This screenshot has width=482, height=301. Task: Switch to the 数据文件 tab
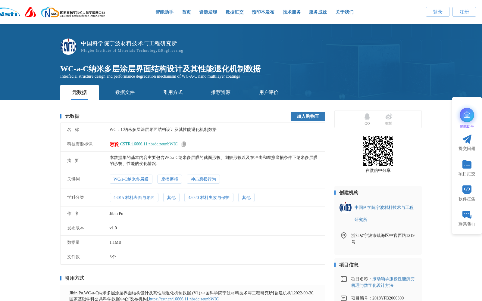pos(125,92)
